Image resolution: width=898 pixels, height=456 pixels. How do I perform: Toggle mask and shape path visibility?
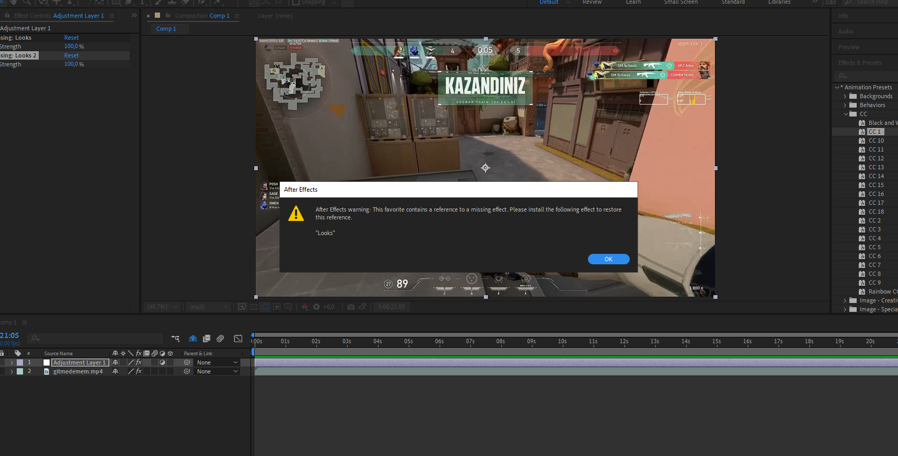point(265,307)
